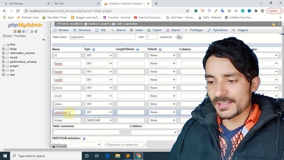Expand the blogs database tree node
This screenshot has width=284, height=160.
[3, 49]
